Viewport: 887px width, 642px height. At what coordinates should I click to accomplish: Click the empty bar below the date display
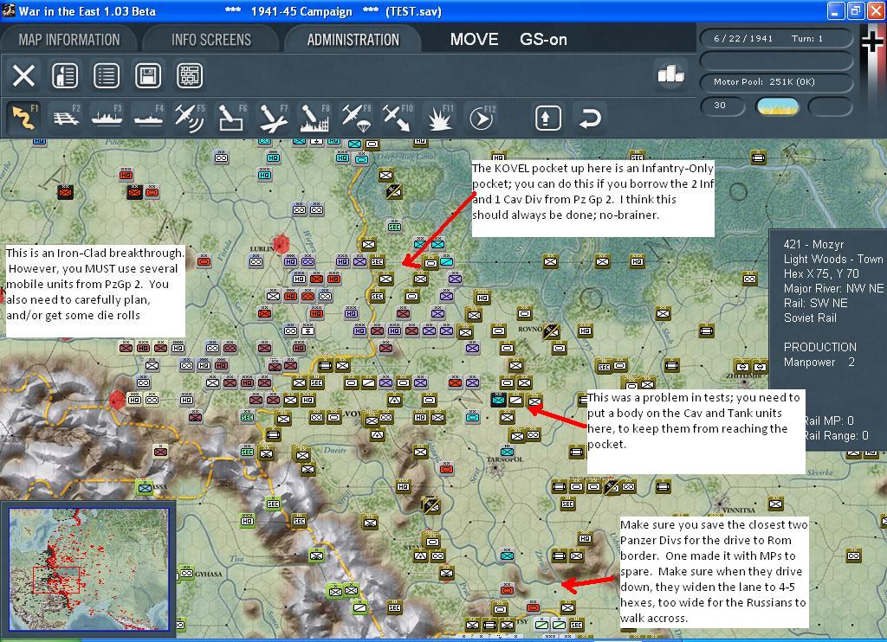[x=776, y=60]
